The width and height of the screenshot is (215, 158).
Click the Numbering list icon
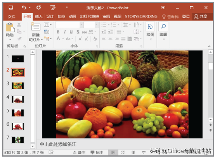click(114, 25)
